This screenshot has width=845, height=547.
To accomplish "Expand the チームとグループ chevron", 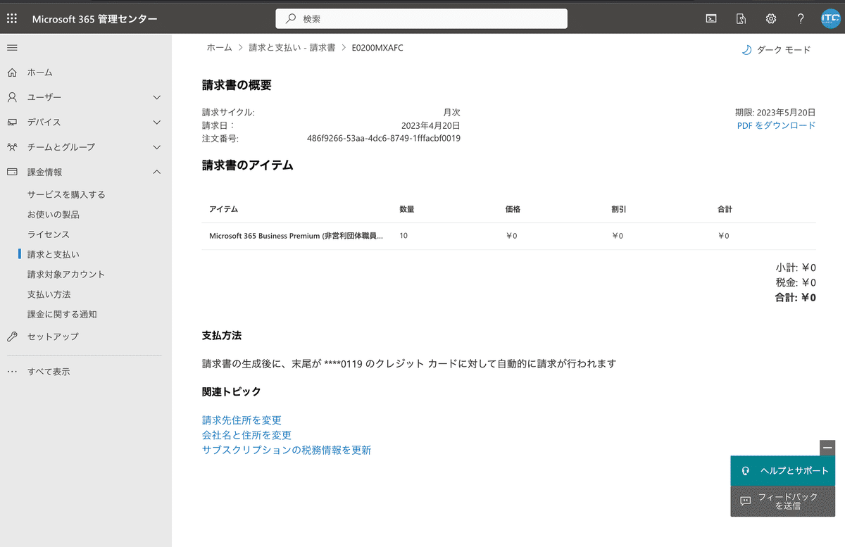I will coord(157,147).
